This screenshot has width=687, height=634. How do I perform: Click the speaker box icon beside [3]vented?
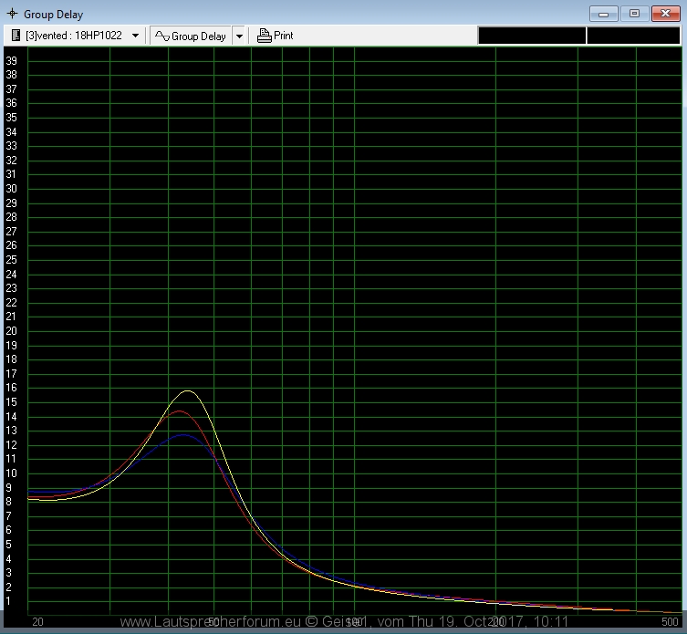(x=16, y=36)
